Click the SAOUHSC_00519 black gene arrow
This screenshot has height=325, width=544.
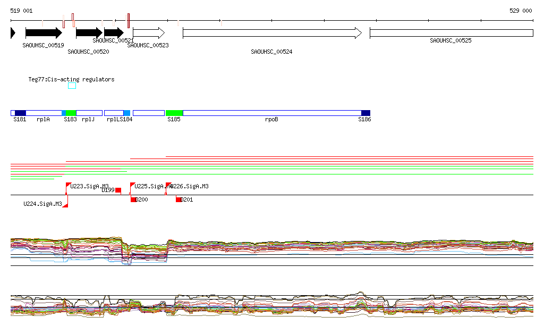click(x=44, y=33)
